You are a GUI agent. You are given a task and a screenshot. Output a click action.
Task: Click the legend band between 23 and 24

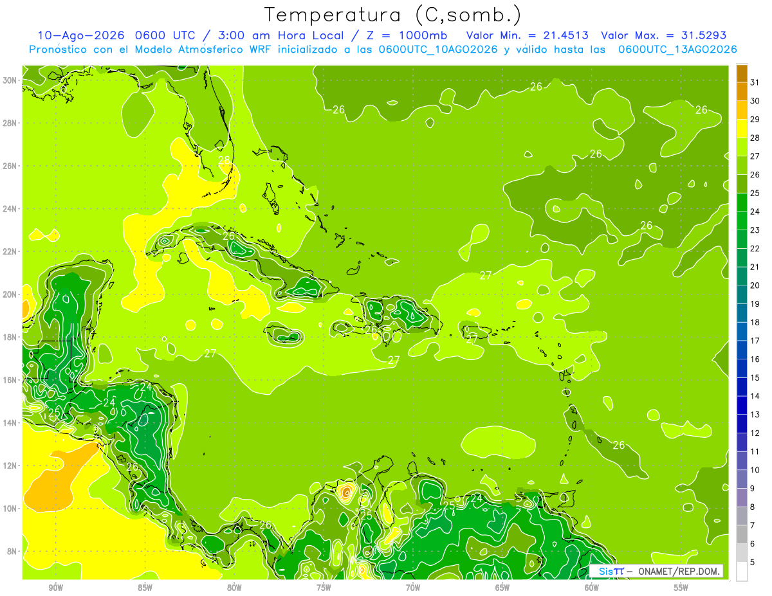click(742, 220)
